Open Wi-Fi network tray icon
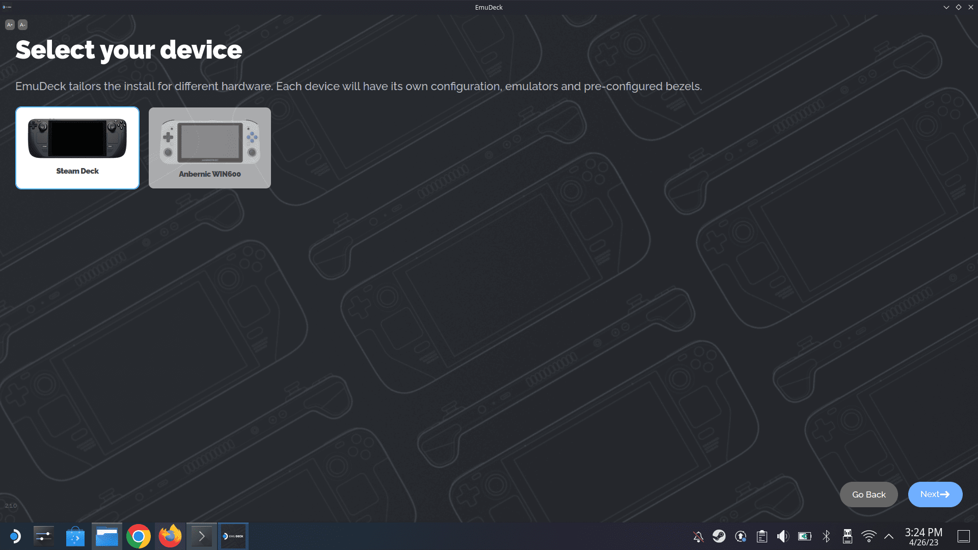978x550 pixels. coord(869,536)
